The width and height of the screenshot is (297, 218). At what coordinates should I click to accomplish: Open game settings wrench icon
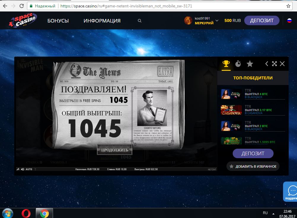18,169
